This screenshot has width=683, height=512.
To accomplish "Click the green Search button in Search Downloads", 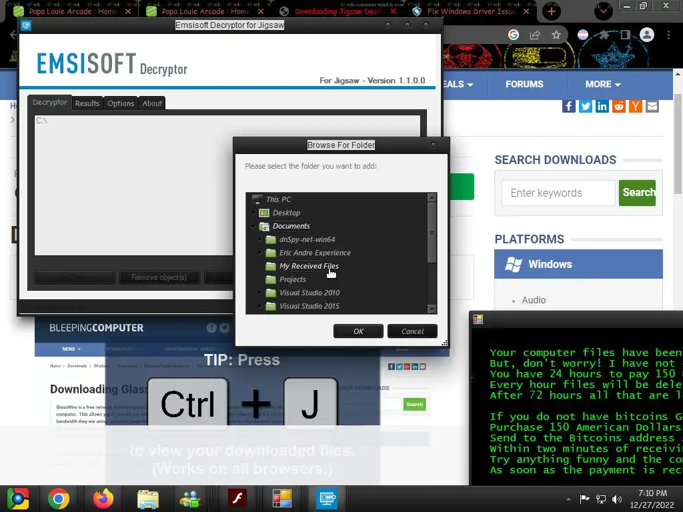I will point(637,193).
